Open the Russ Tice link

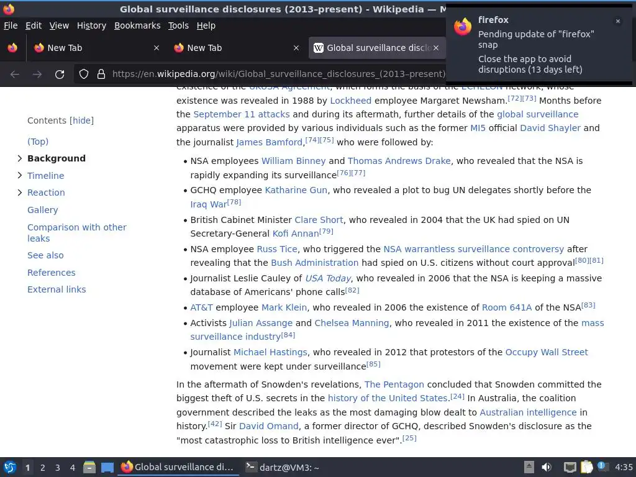277,249
